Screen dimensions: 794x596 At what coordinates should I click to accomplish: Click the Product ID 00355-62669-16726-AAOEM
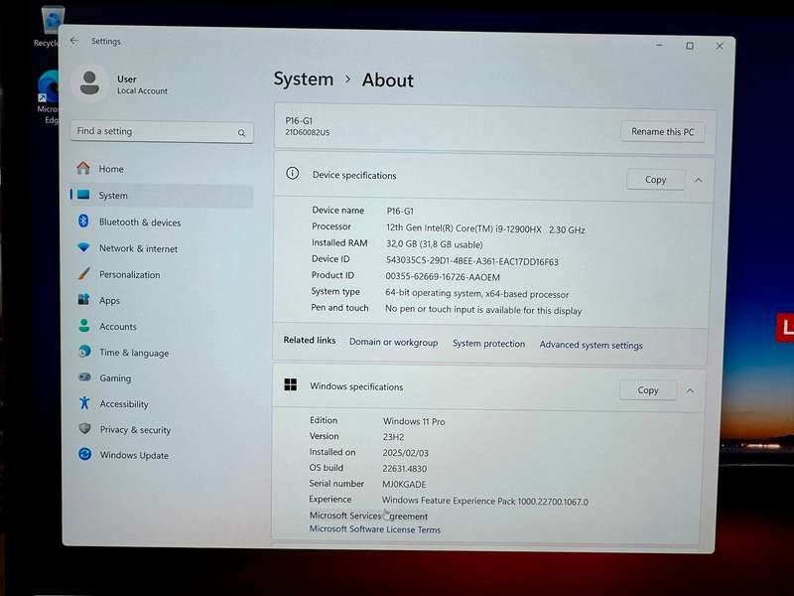coord(443,277)
